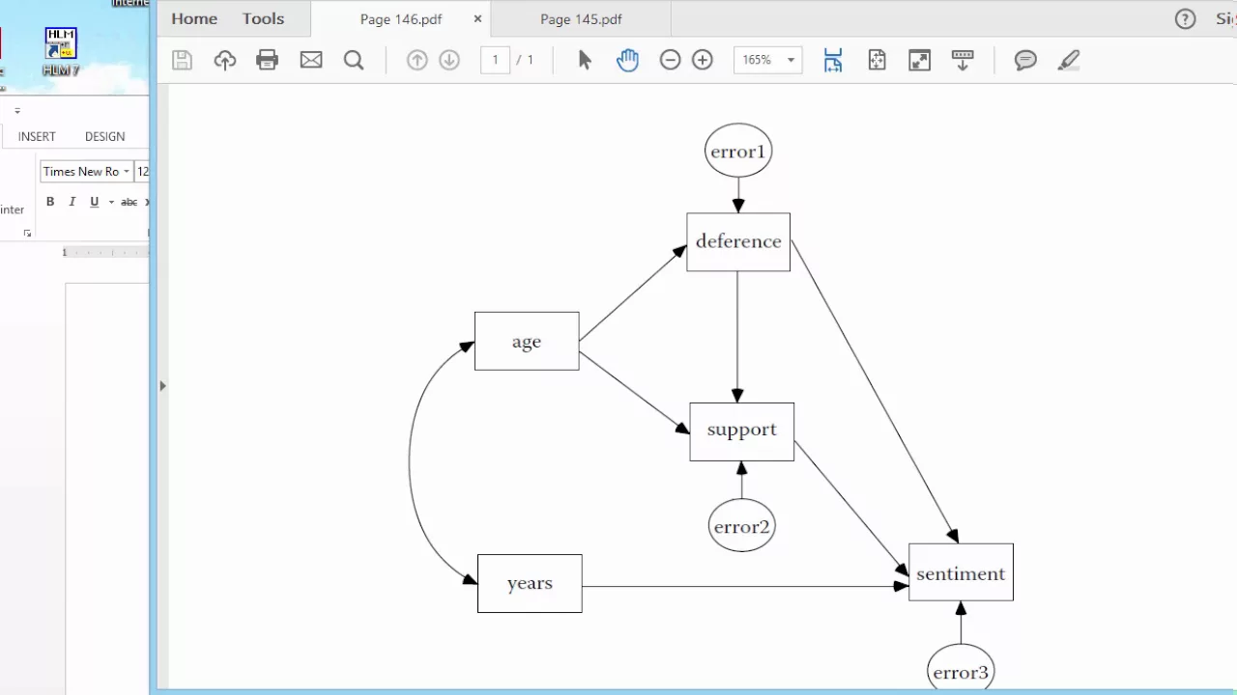This screenshot has width=1237, height=695.
Task: Switch to Home view in Acrobat
Action: point(194,18)
